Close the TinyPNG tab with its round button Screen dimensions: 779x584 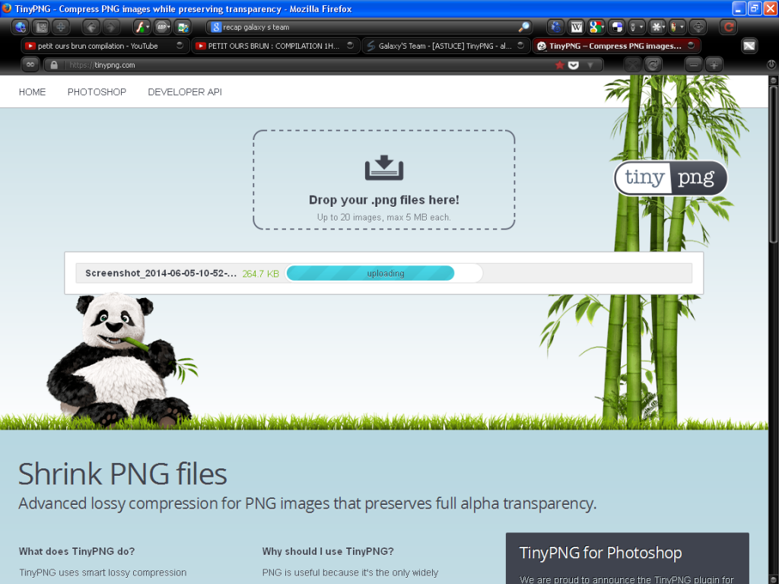[x=691, y=45]
